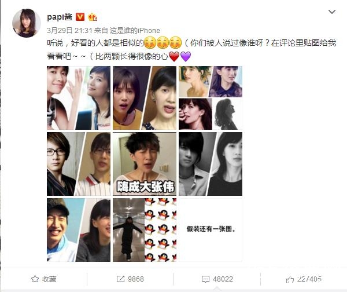Open the image captioned 嗨成大张伟
Screen dimensions: 347x292
click(x=145, y=164)
